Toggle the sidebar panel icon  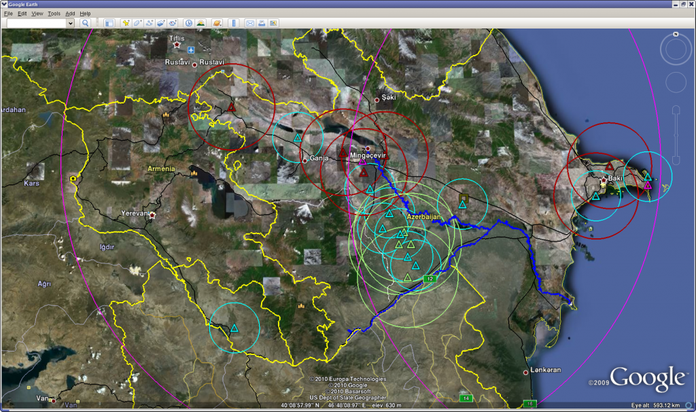(x=109, y=23)
